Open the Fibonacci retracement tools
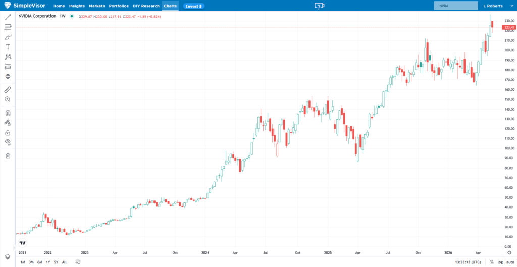Image resolution: width=517 pixels, height=267 pixels. click(x=8, y=27)
